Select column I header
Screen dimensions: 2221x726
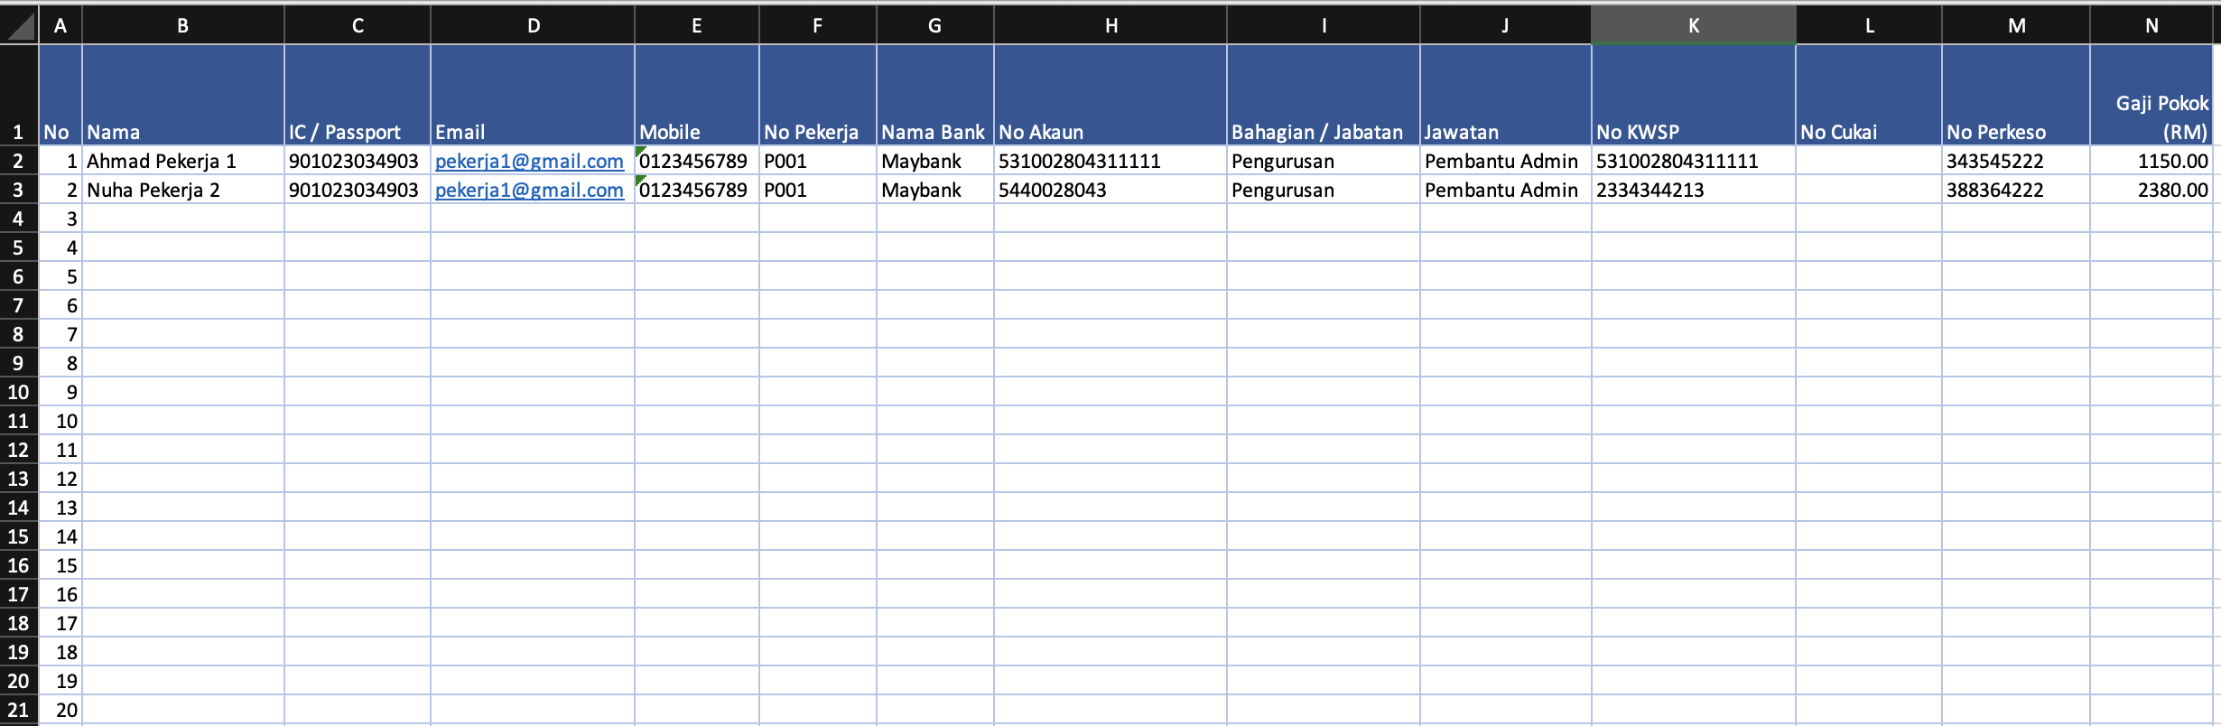tap(1324, 25)
